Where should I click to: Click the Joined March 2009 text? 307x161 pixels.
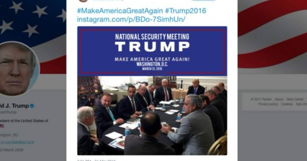pyautogui.click(x=11, y=150)
